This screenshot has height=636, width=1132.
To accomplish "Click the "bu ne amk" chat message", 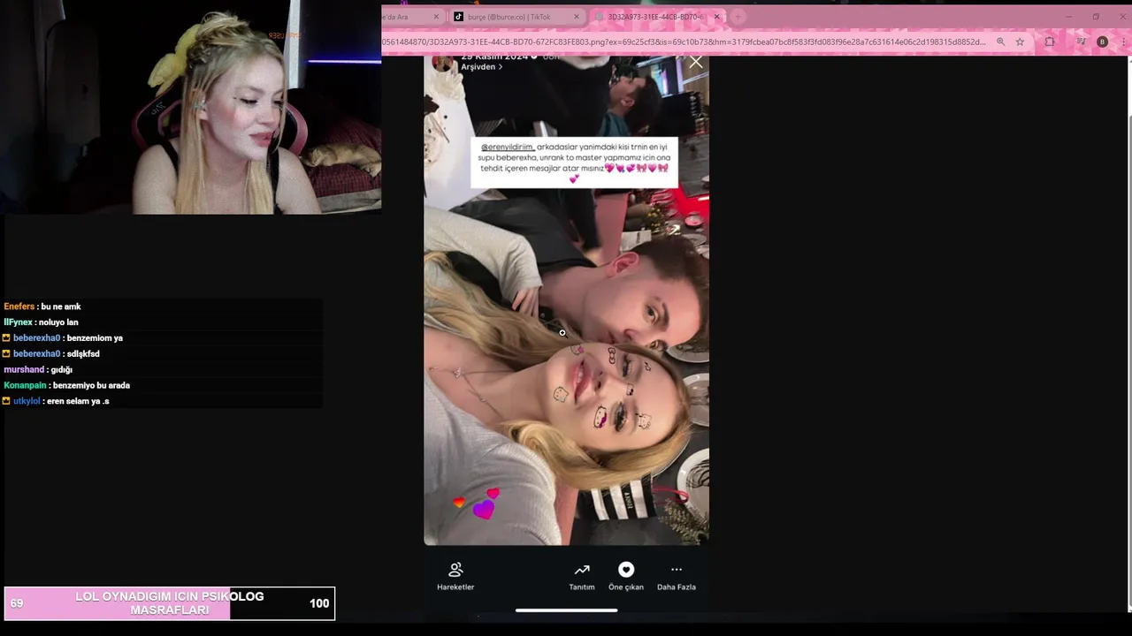I will [x=61, y=307].
